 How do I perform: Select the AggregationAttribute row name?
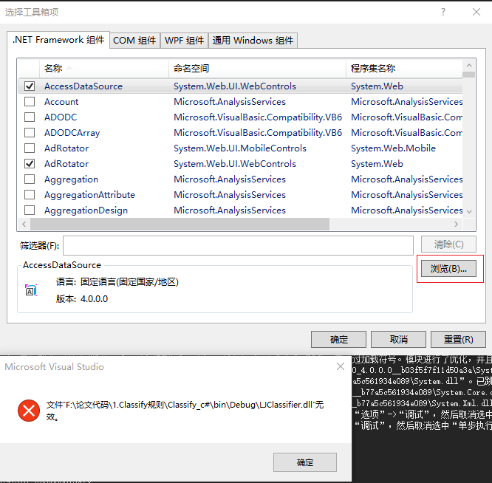point(89,195)
